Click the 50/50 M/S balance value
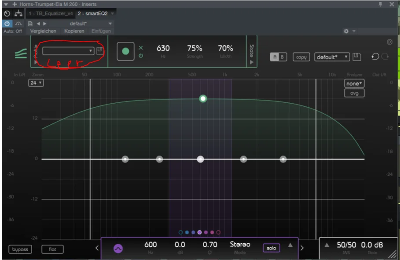The width and height of the screenshot is (400, 260). point(346,245)
